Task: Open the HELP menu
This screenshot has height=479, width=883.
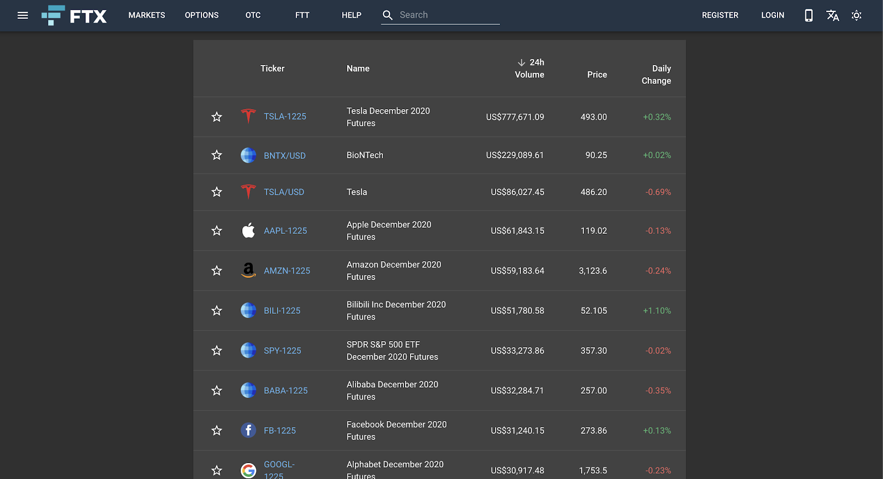Action: point(352,15)
